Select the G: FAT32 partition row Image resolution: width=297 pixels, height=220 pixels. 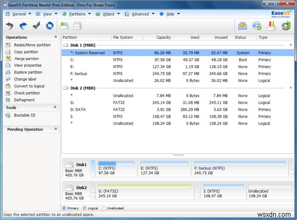click(178, 102)
